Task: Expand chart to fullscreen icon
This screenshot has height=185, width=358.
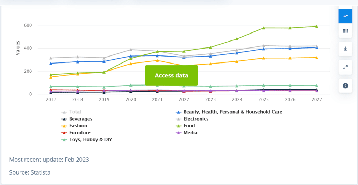Action: click(345, 67)
